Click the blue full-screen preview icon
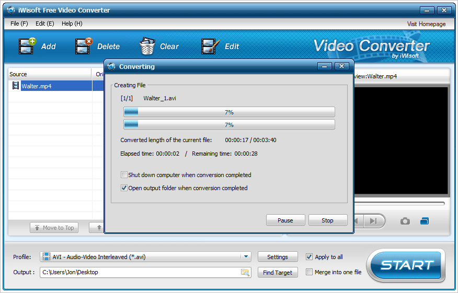Viewport: 458px width, 293px height. [424, 221]
